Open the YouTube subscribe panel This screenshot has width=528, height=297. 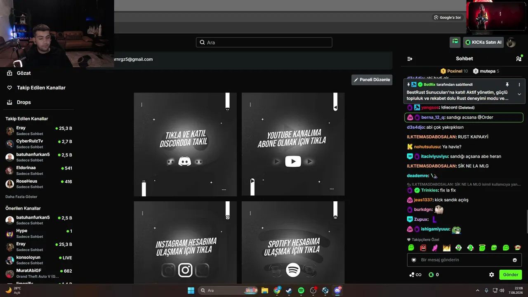click(x=293, y=144)
